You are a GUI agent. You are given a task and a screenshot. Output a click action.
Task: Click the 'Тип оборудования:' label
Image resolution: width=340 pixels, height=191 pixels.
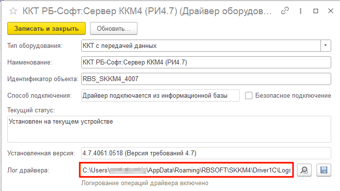click(35, 46)
